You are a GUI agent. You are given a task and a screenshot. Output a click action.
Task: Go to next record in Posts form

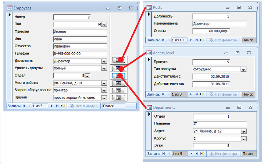tap(191, 40)
